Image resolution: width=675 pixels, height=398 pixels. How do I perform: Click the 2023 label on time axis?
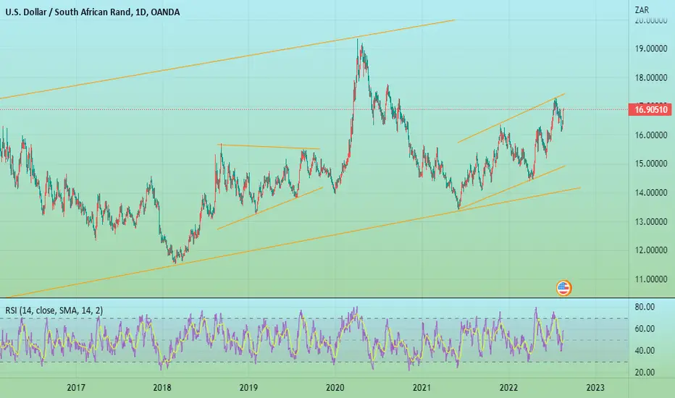[595, 388]
